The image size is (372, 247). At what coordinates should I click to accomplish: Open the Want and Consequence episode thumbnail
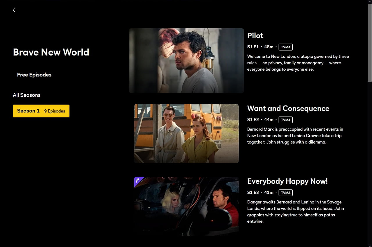[x=186, y=133]
